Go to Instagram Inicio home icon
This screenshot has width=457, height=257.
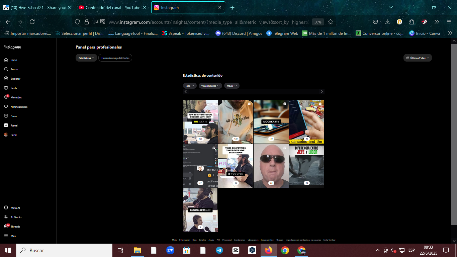click(x=6, y=60)
